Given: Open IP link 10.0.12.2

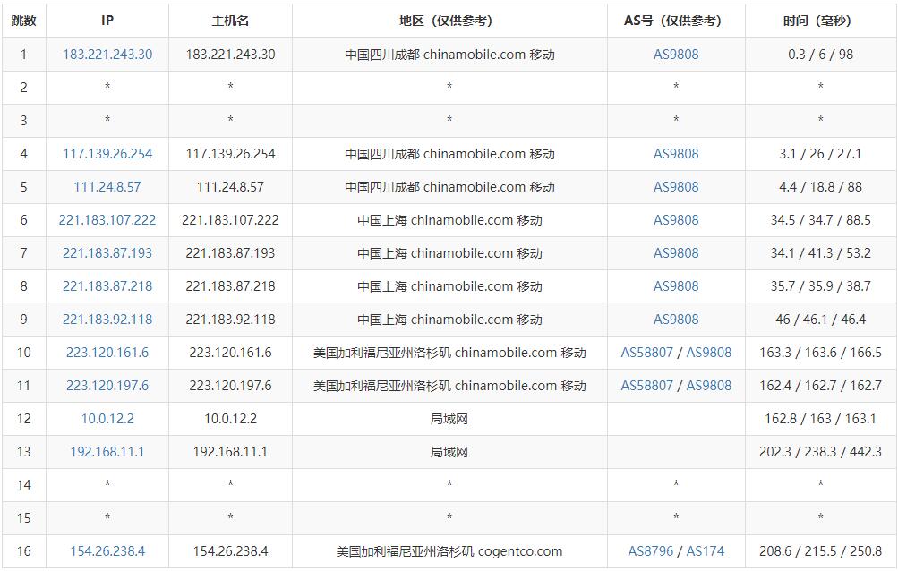Looking at the screenshot, I should [x=107, y=419].
